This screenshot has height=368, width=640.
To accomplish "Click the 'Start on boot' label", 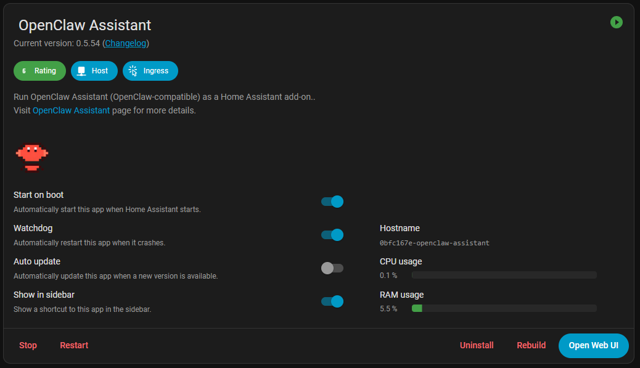I will (x=38, y=195).
